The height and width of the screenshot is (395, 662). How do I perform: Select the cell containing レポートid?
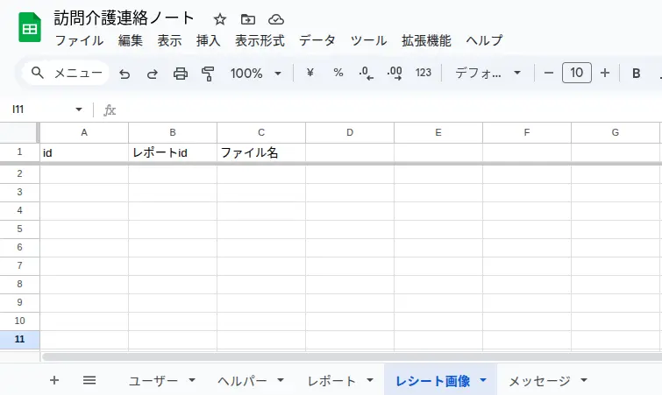[x=173, y=152]
